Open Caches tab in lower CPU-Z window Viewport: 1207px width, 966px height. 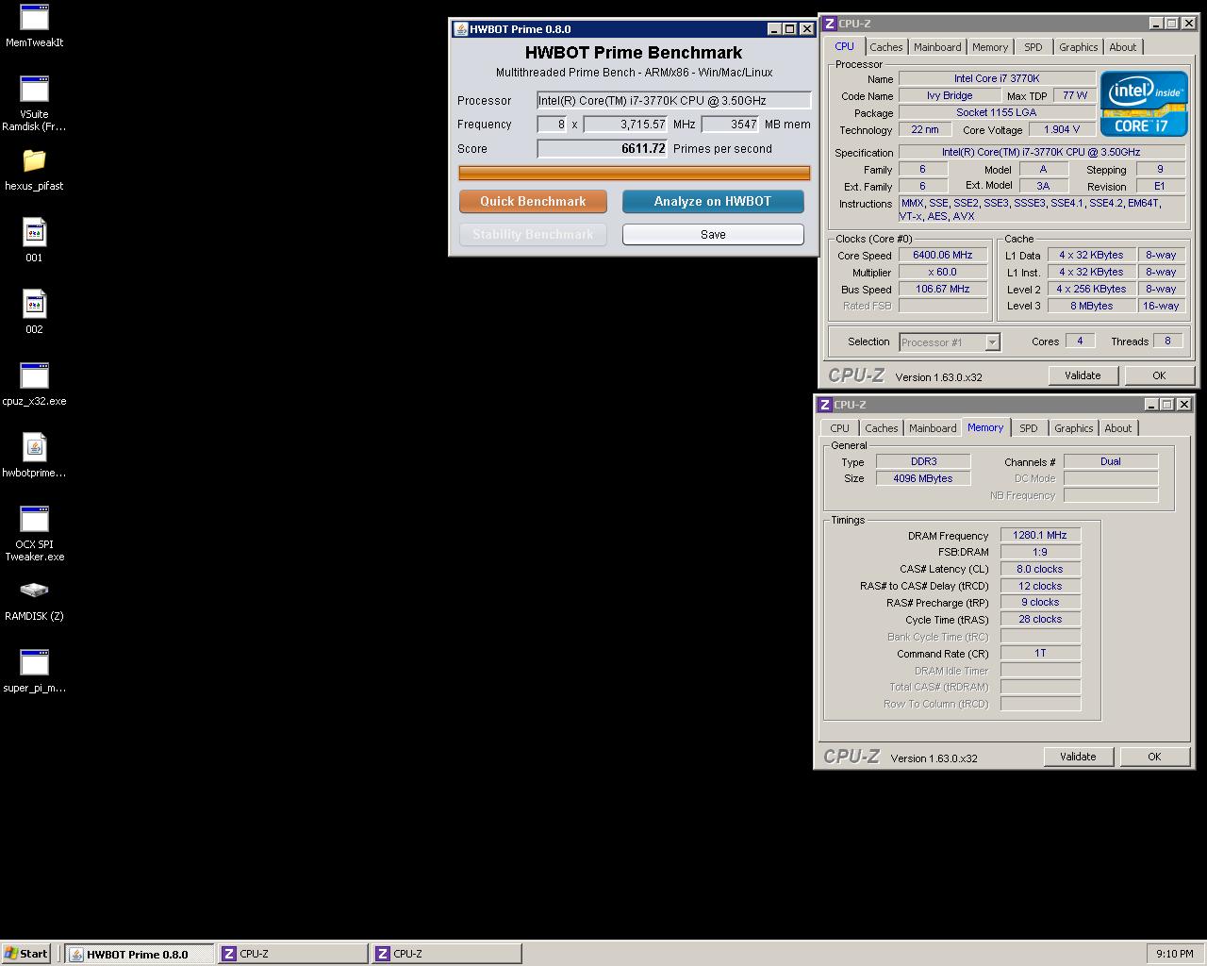(x=882, y=428)
